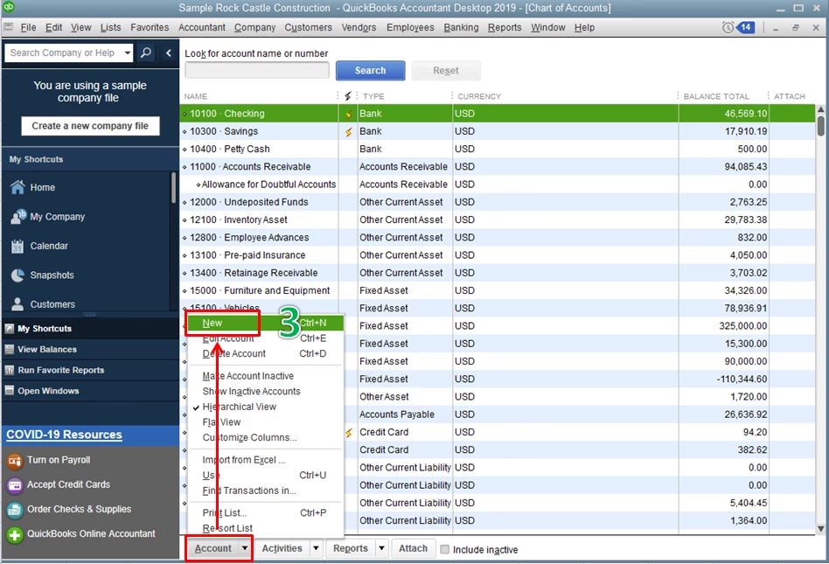The height and width of the screenshot is (564, 829).
Task: Open the Snapshots pie chart icon
Action: coord(17,275)
